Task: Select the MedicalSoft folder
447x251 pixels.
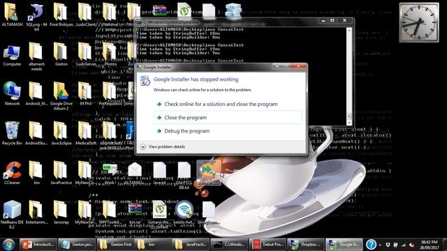Action: 85,133
